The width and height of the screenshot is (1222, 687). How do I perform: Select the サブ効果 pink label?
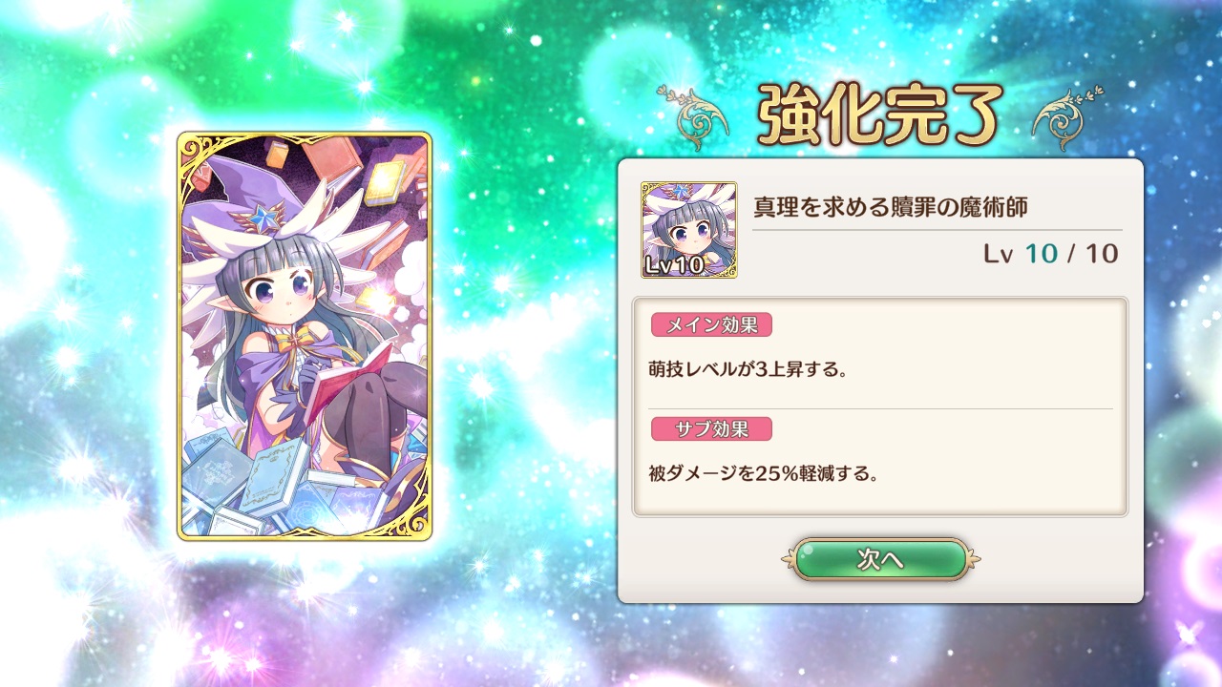point(711,428)
